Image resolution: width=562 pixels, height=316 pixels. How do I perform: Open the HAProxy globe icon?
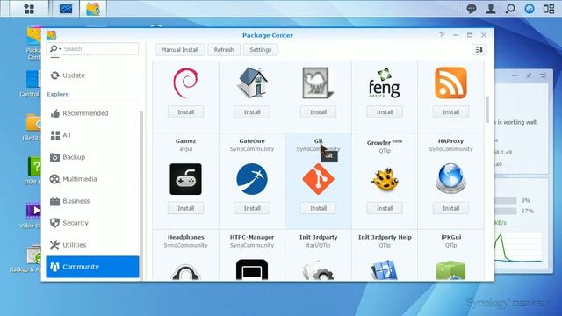click(x=450, y=178)
